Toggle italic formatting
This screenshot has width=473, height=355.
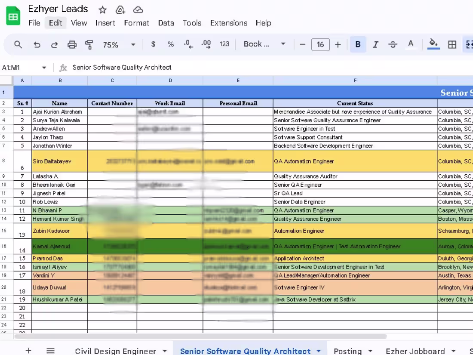375,44
